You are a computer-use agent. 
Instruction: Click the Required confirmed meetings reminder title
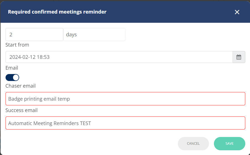(x=57, y=12)
